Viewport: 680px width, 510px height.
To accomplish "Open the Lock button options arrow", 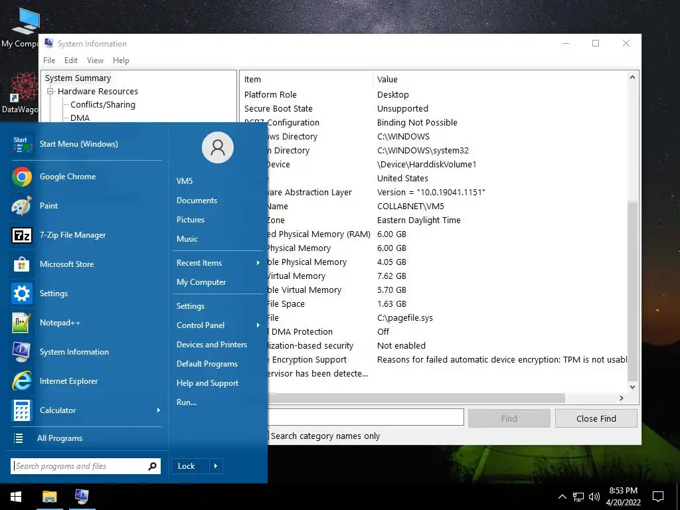I will (x=216, y=466).
